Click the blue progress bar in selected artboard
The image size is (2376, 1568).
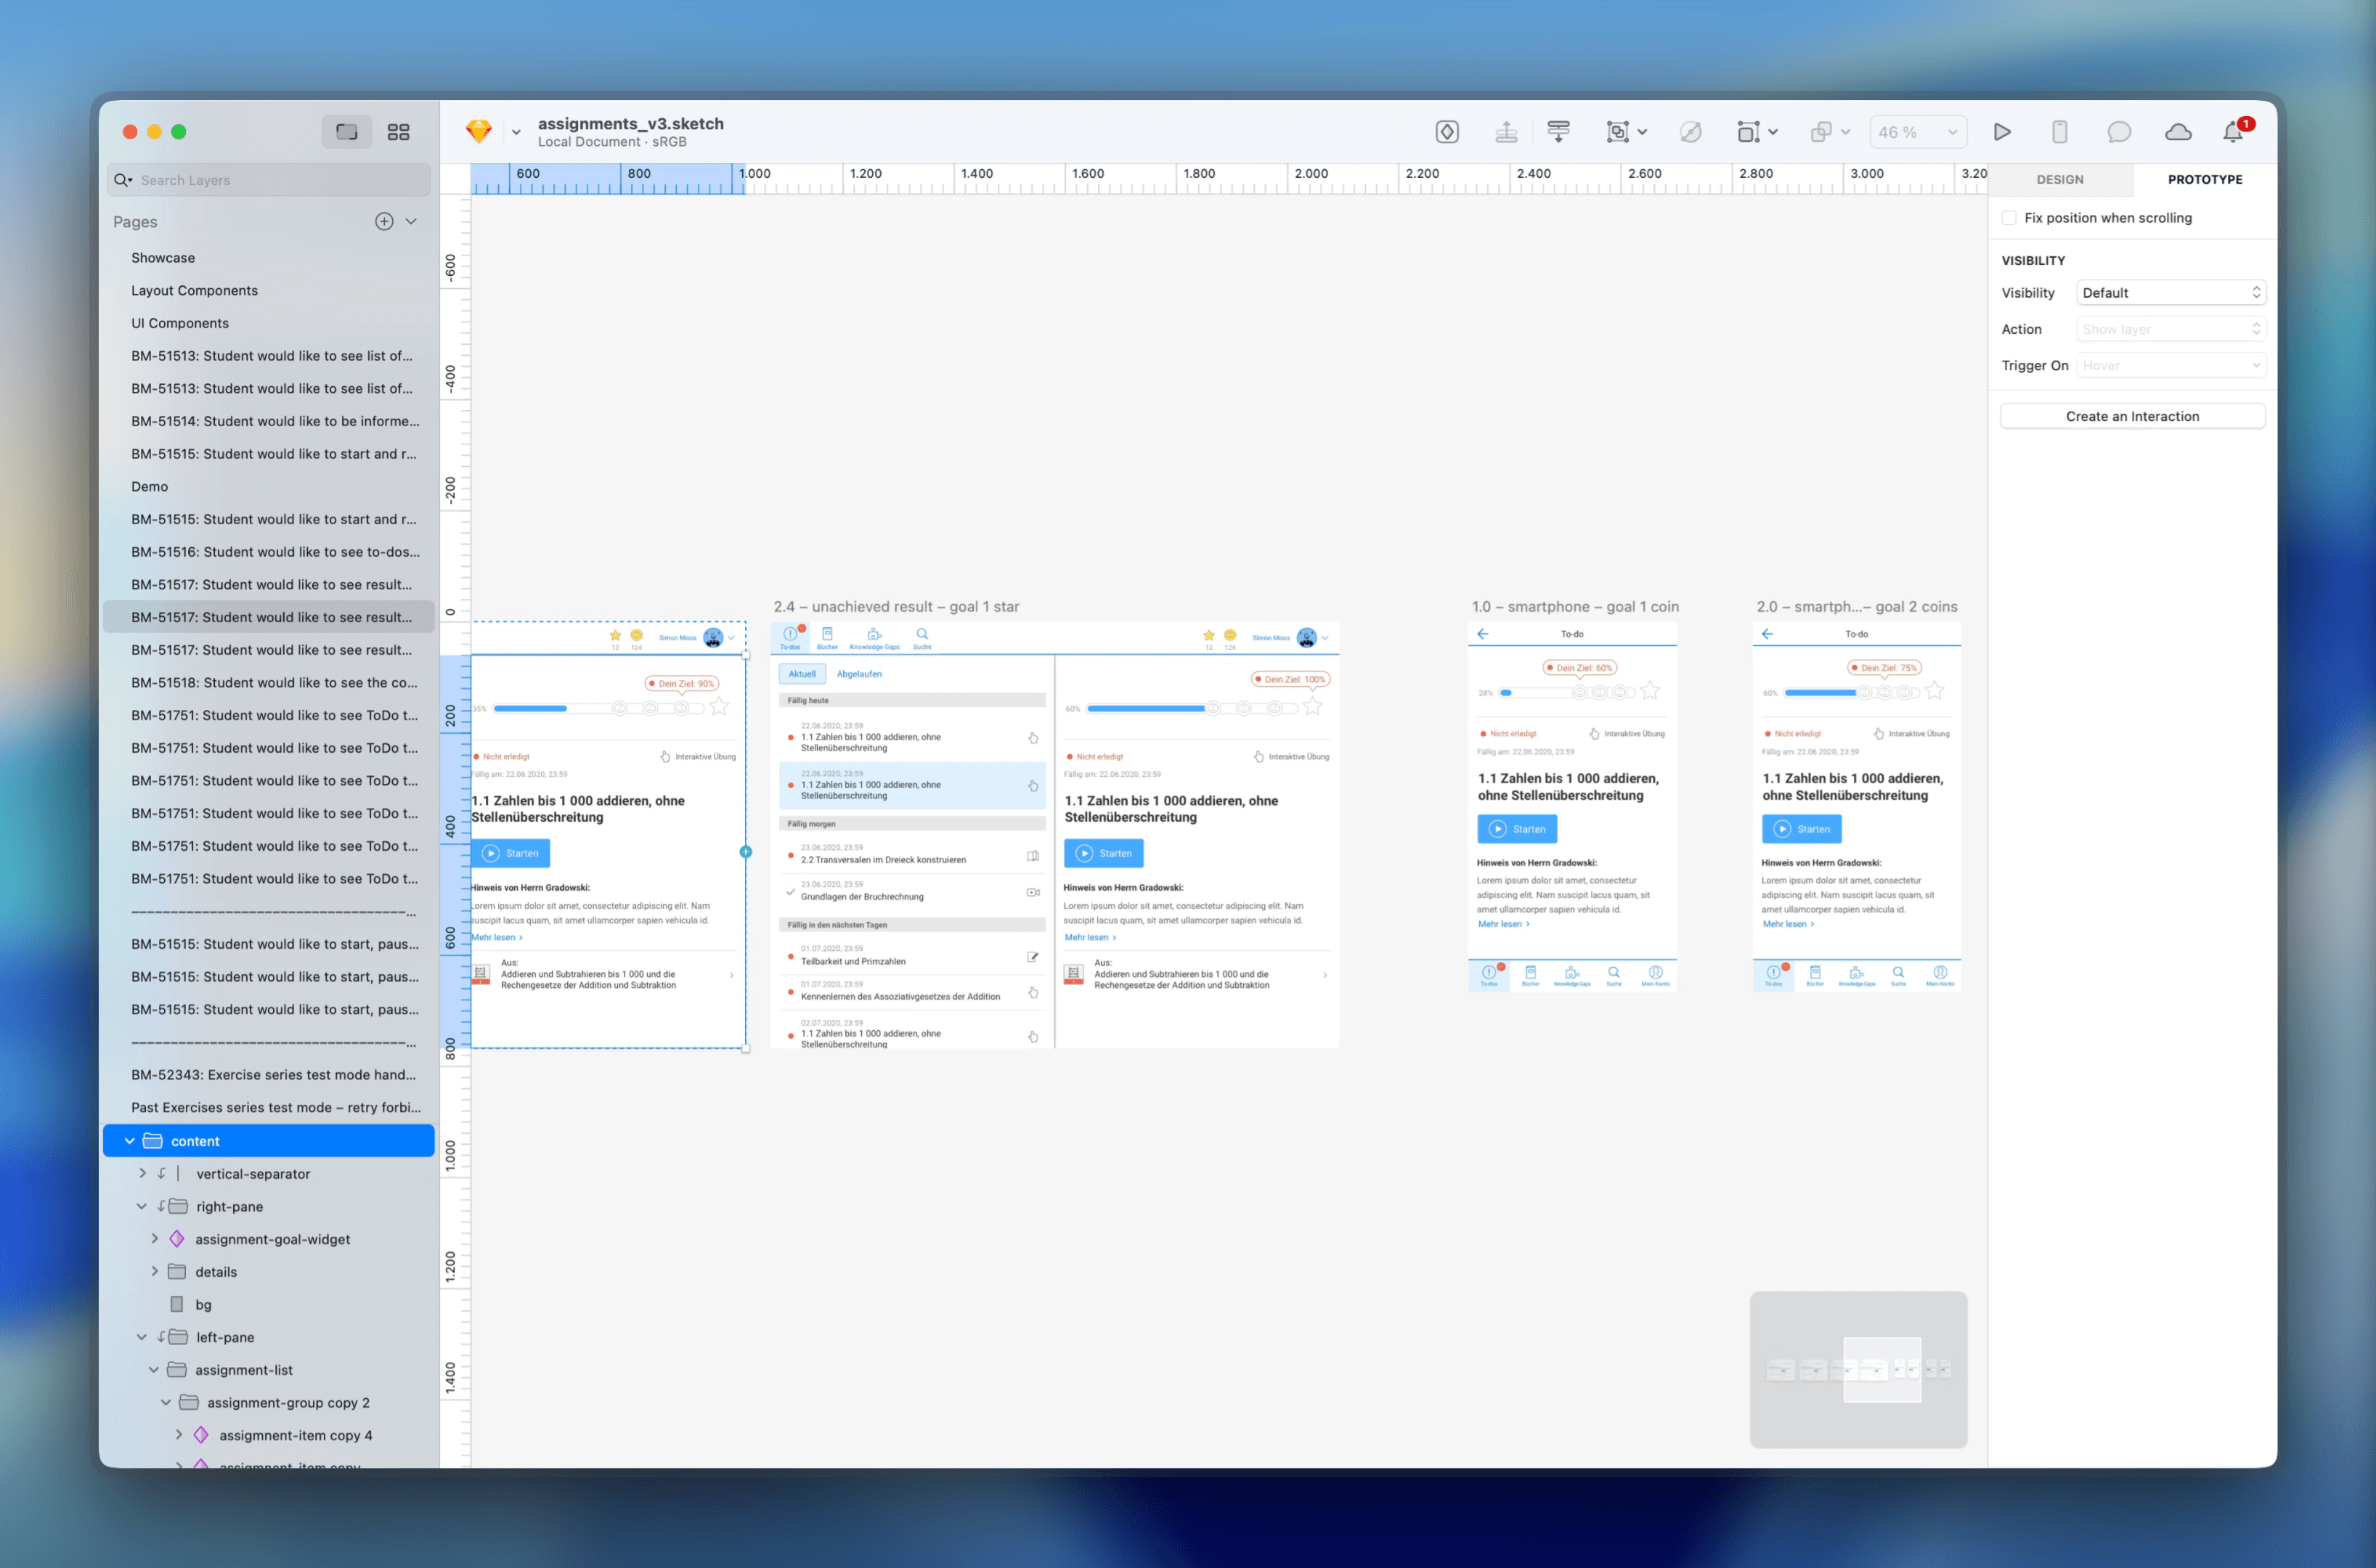532,709
